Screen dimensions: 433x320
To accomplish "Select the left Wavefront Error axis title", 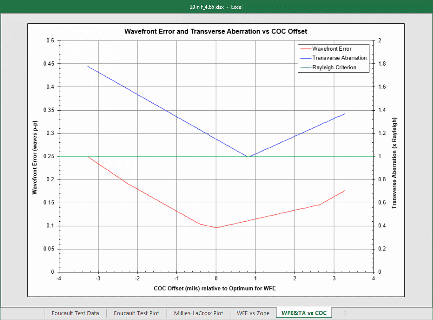I will 34,156.
